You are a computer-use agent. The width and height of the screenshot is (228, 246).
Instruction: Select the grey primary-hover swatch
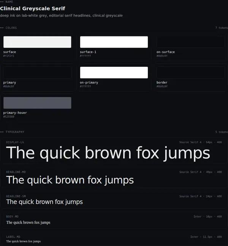tap(37, 103)
